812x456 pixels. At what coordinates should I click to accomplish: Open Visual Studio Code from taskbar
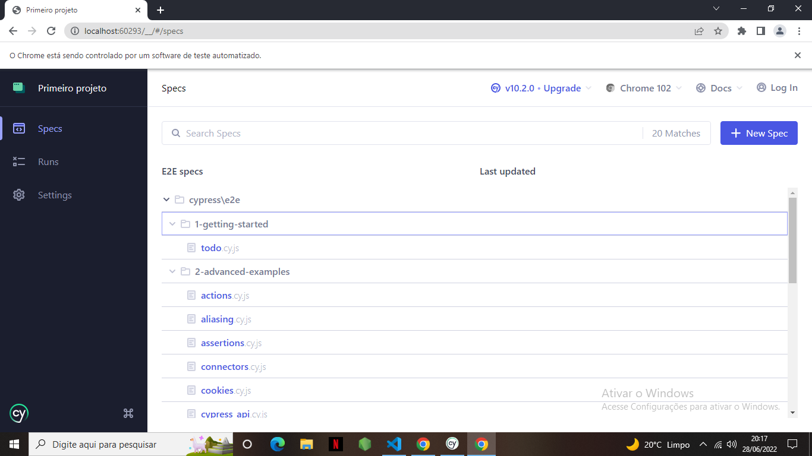[x=394, y=444]
